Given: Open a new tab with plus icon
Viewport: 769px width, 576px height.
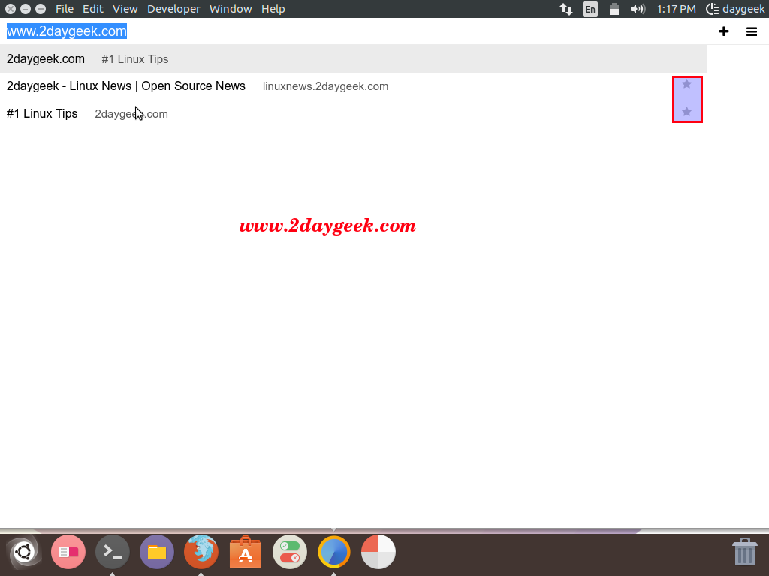Looking at the screenshot, I should pyautogui.click(x=723, y=31).
